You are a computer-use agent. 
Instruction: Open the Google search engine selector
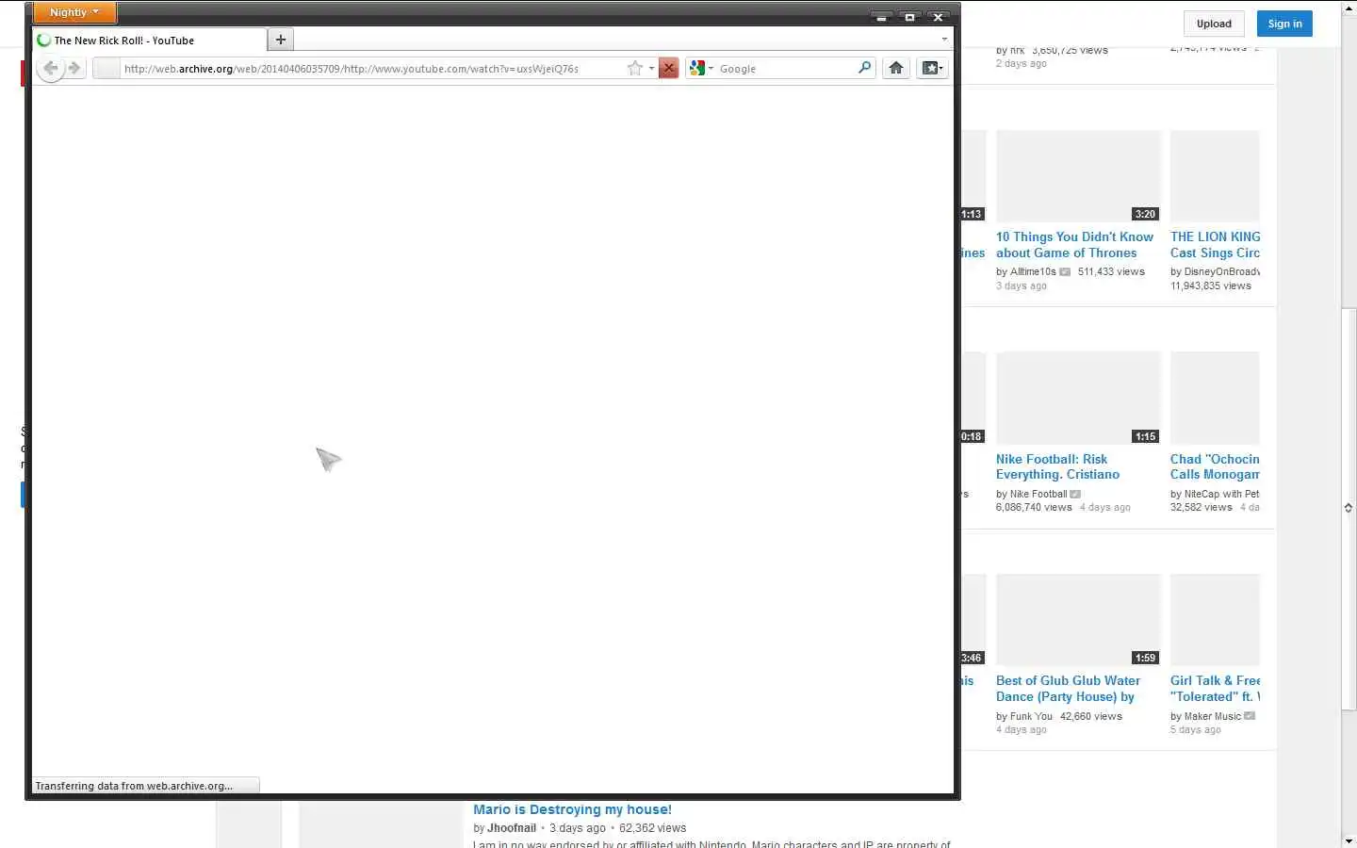coord(701,68)
